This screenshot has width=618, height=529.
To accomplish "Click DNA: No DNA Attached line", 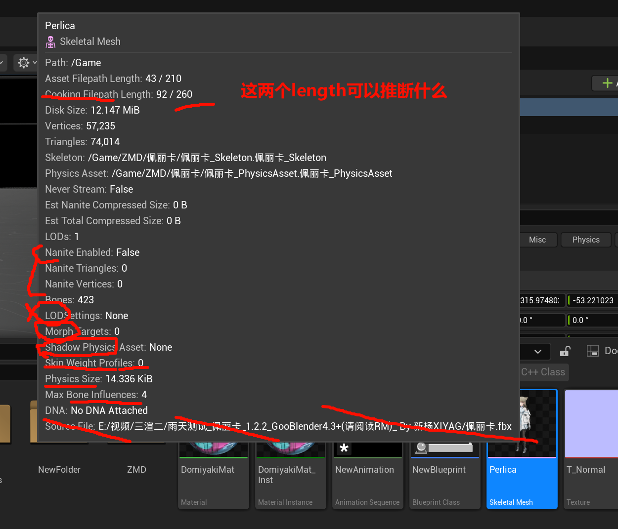I will pyautogui.click(x=96, y=410).
